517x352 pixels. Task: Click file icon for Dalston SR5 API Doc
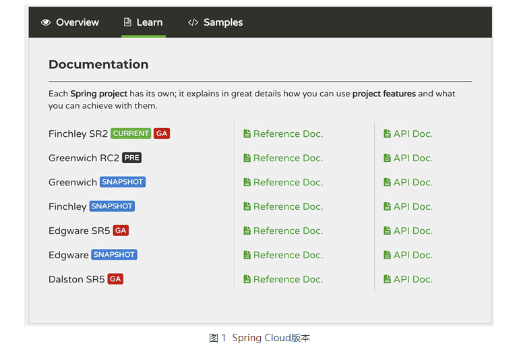[387, 279]
